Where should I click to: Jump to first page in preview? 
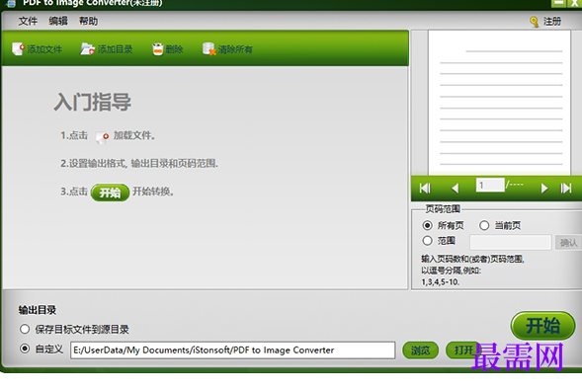(425, 189)
